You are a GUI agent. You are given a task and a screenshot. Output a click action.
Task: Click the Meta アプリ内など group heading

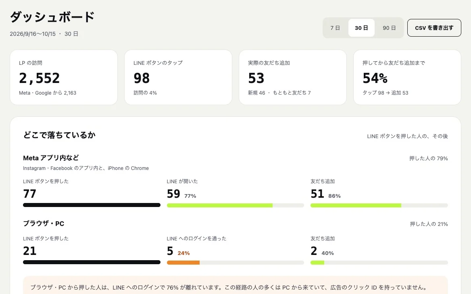(x=51, y=158)
